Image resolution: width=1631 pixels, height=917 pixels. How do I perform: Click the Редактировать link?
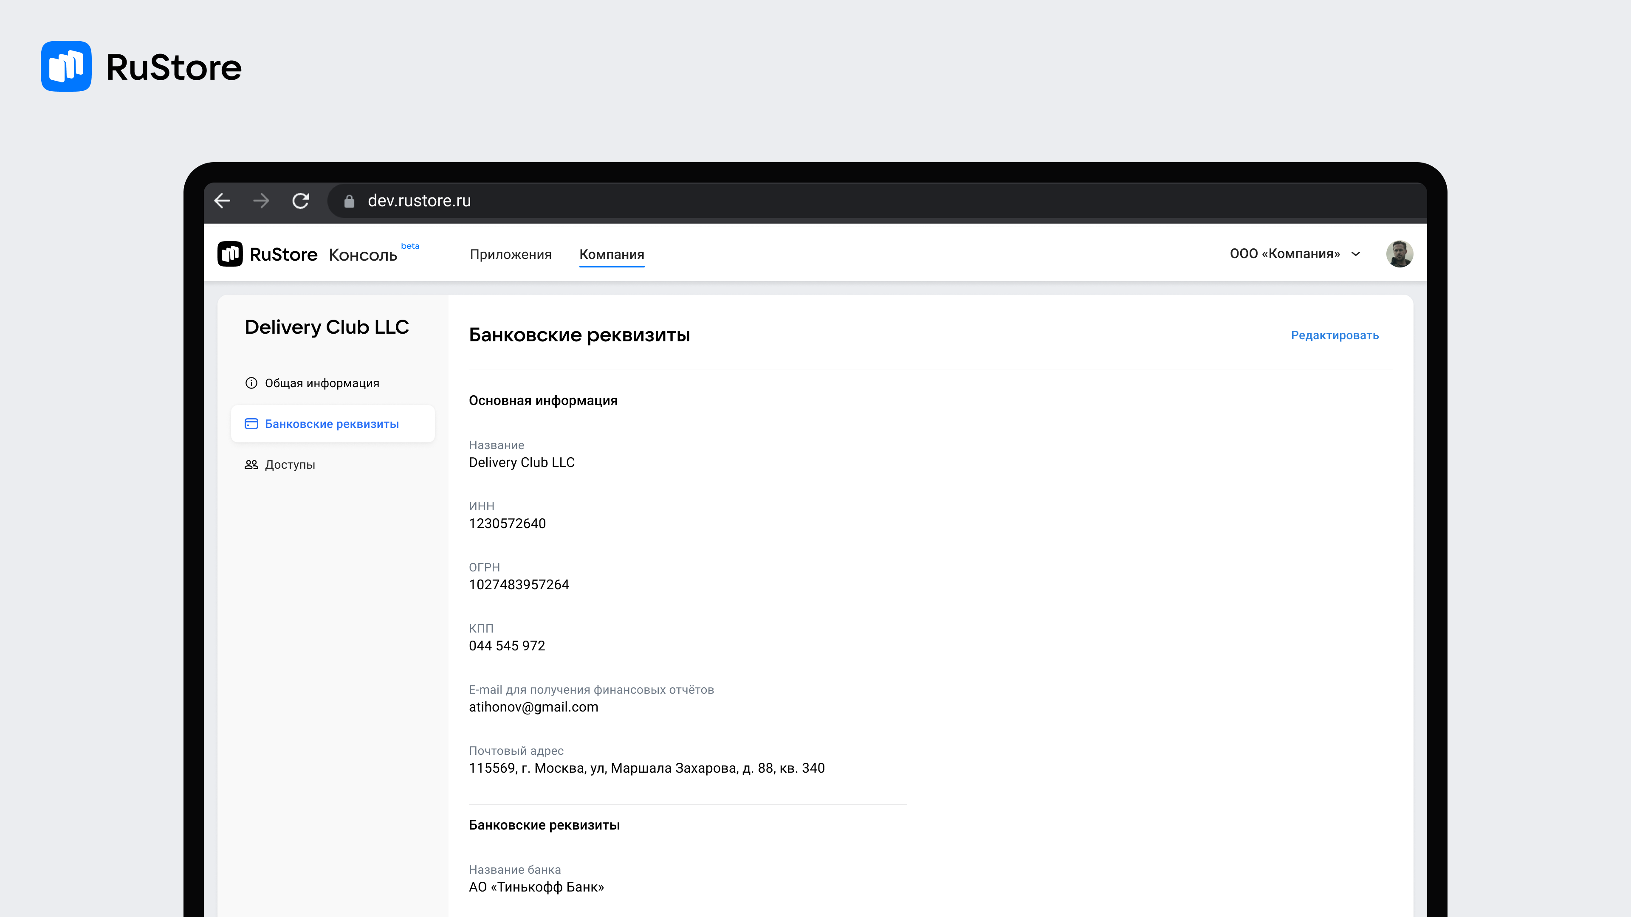tap(1335, 335)
